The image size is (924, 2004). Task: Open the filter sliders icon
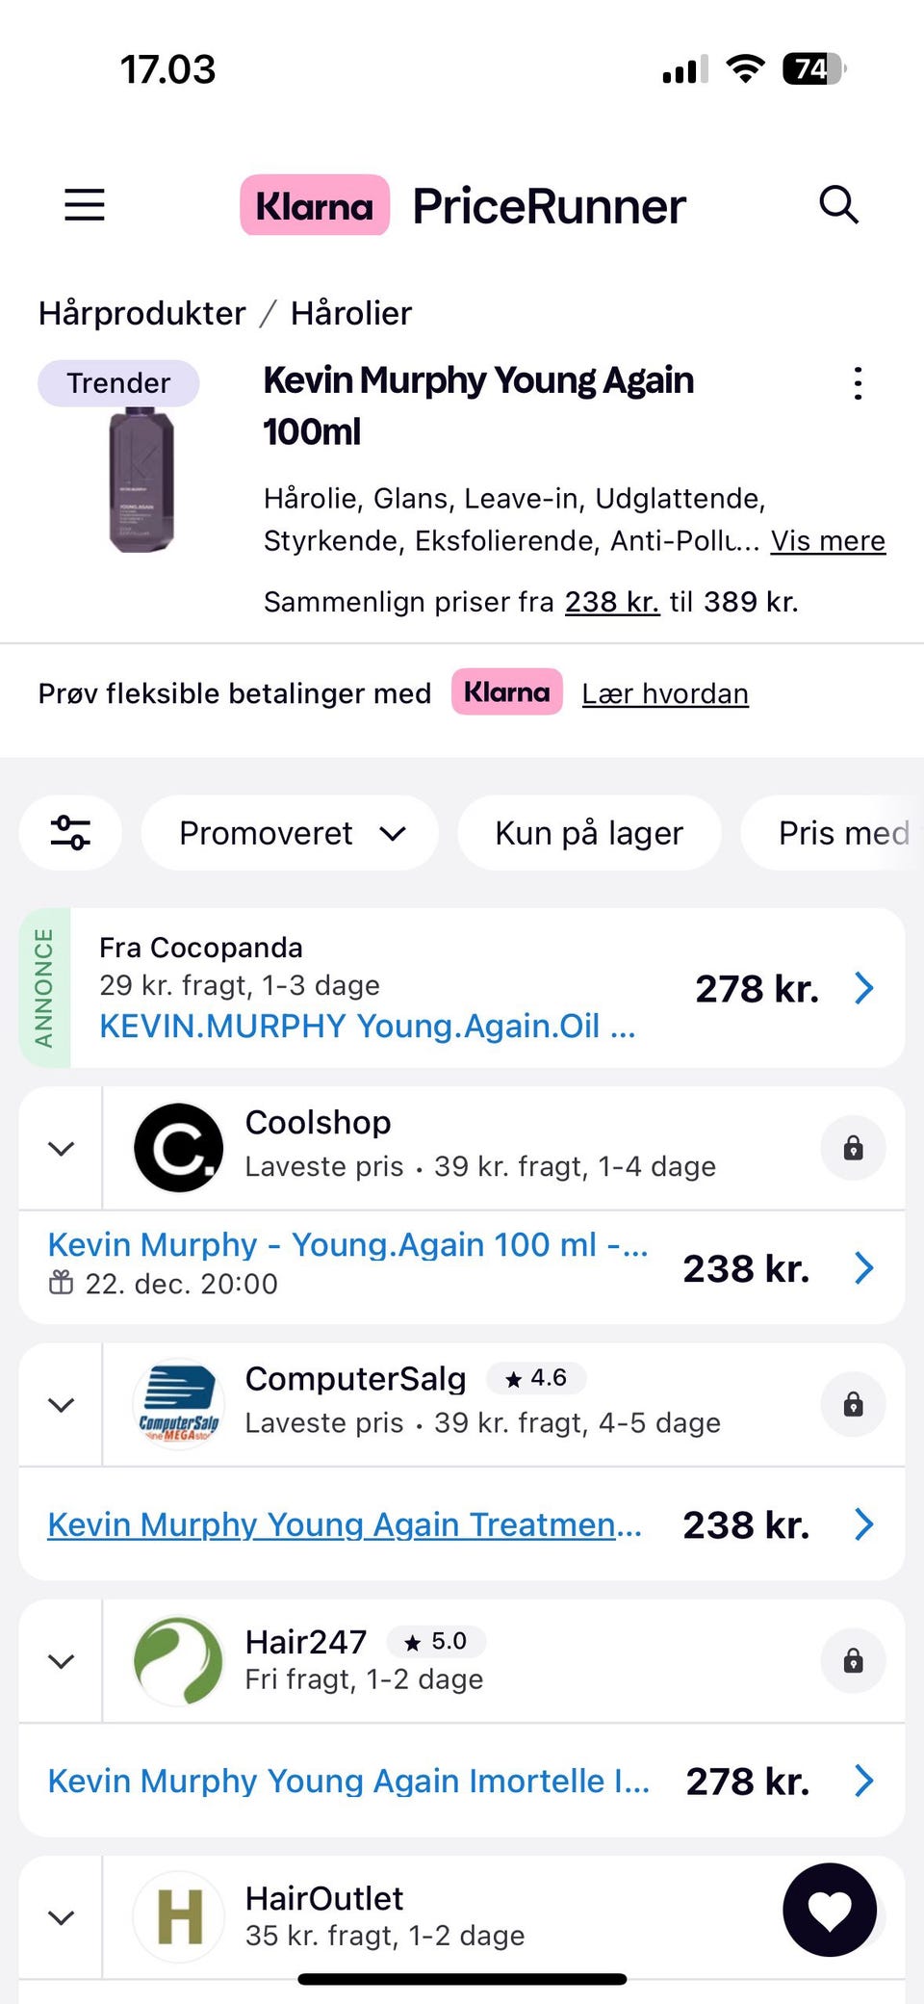(70, 833)
